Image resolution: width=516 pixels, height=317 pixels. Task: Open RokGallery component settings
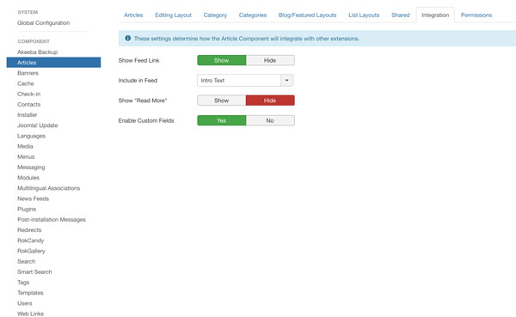click(x=31, y=251)
